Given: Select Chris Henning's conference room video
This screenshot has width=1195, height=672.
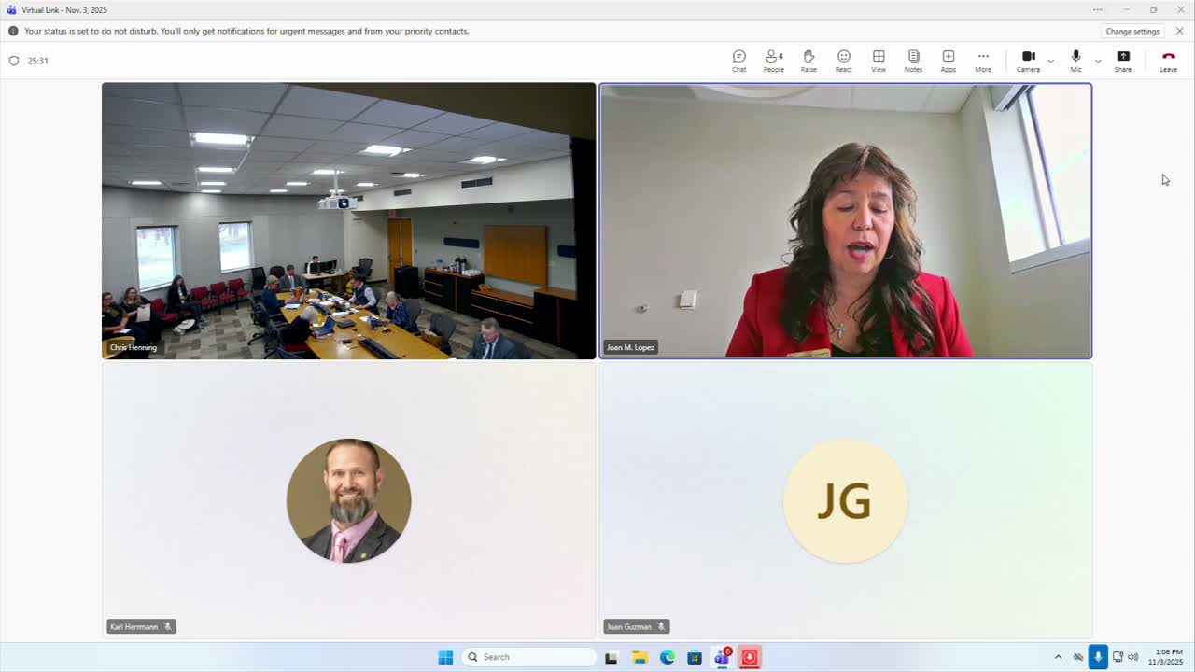Looking at the screenshot, I should (x=348, y=220).
